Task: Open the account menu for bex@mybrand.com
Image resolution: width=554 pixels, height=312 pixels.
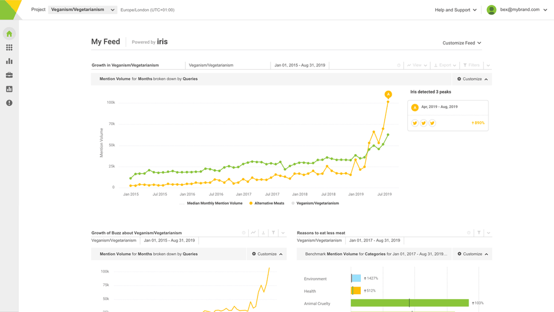Action: (x=517, y=10)
